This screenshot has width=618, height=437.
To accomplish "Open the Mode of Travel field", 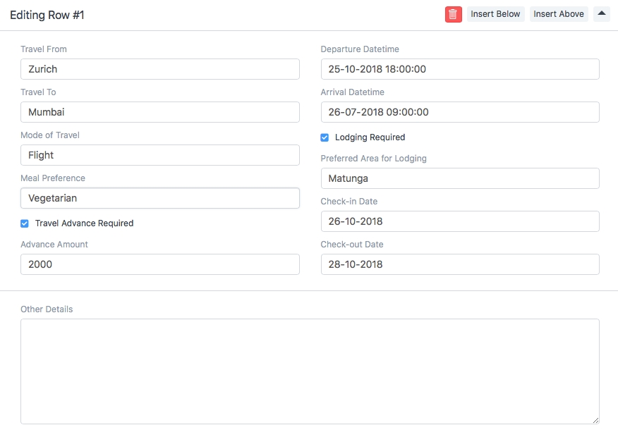I will (x=159, y=155).
